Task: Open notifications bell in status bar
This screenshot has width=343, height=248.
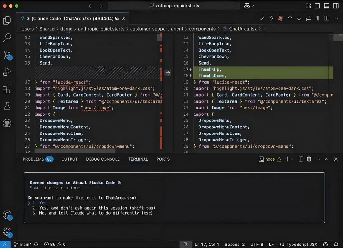Action: [336, 244]
